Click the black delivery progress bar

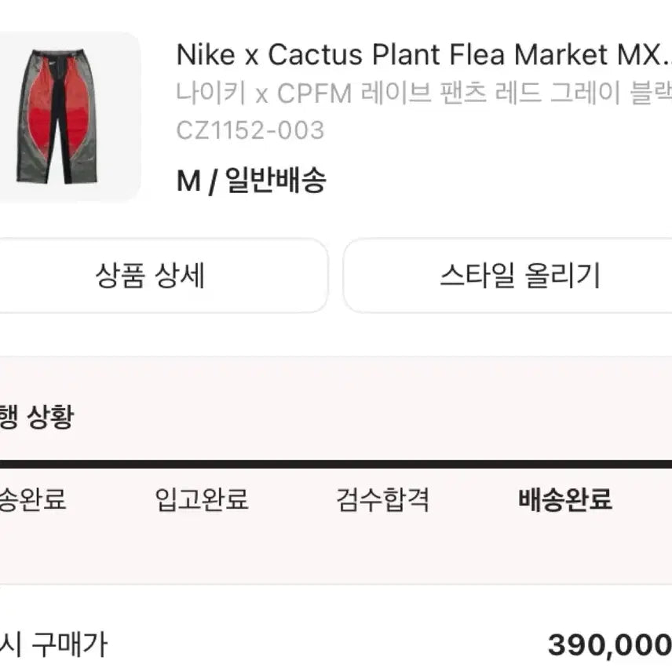[x=336, y=465]
